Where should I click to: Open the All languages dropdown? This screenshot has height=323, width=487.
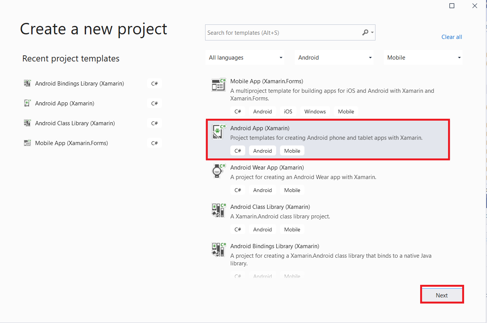tap(245, 58)
